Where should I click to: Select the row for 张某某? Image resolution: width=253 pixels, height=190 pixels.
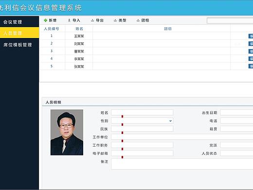tap(146, 66)
